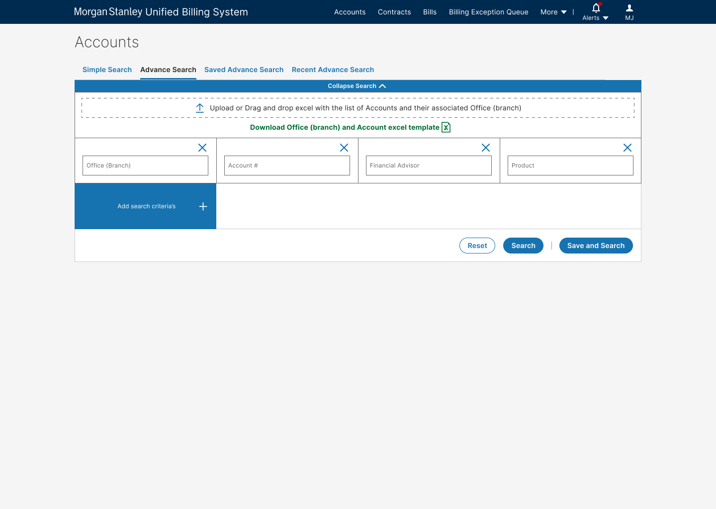The width and height of the screenshot is (716, 509).
Task: Click Save and Search button
Action: pos(596,246)
